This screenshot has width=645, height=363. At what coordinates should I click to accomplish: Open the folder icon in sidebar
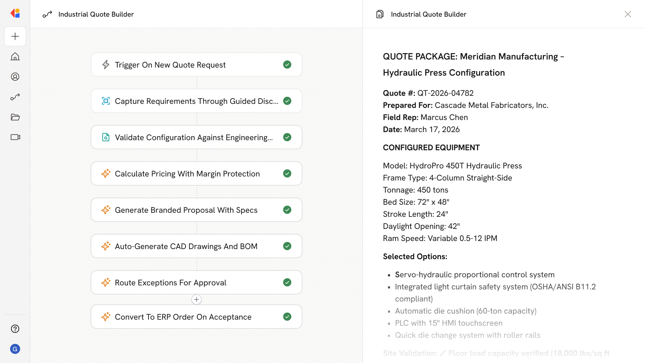tap(15, 117)
